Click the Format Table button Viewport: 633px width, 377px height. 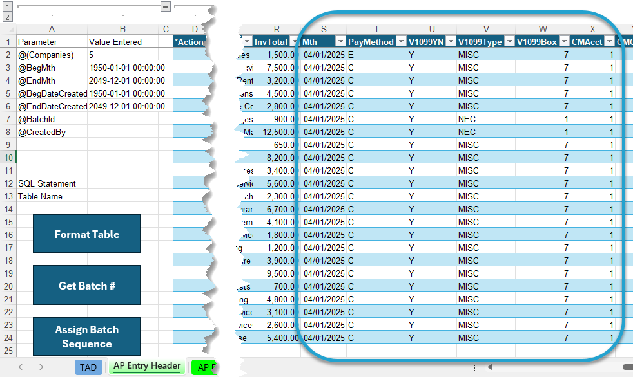[87, 234]
